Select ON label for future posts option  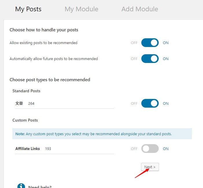pos(166,59)
